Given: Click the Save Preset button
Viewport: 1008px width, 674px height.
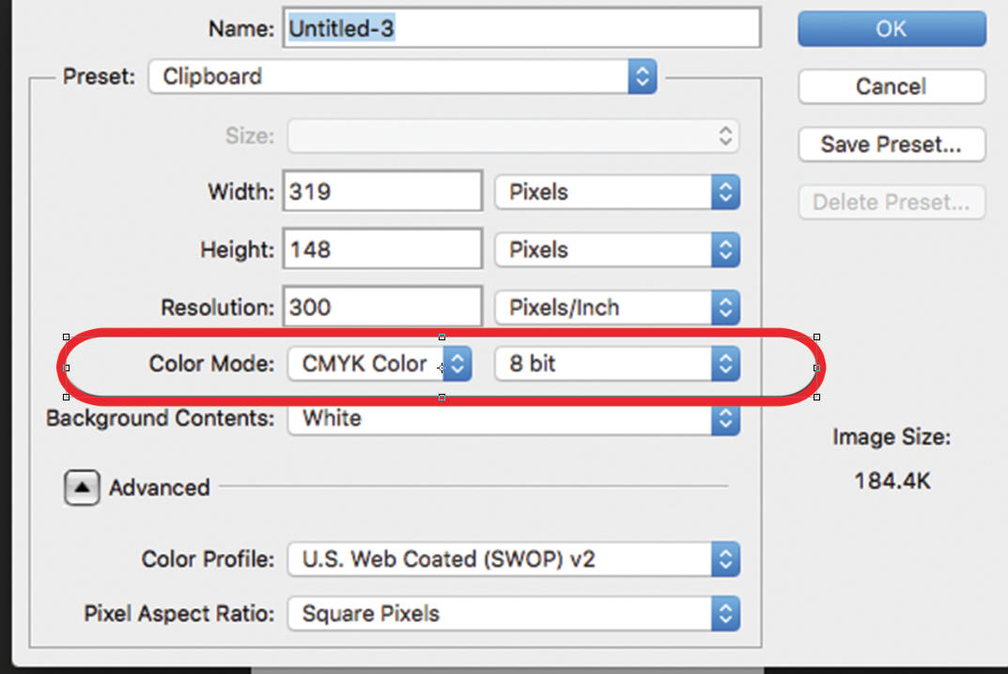Looking at the screenshot, I should [892, 145].
